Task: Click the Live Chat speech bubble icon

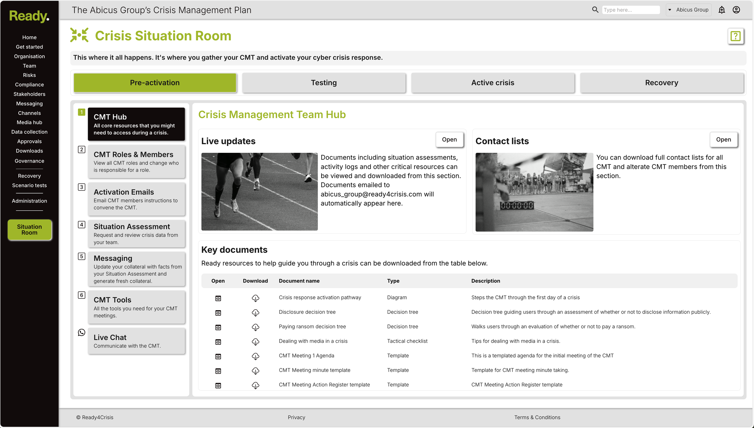Action: pos(81,332)
